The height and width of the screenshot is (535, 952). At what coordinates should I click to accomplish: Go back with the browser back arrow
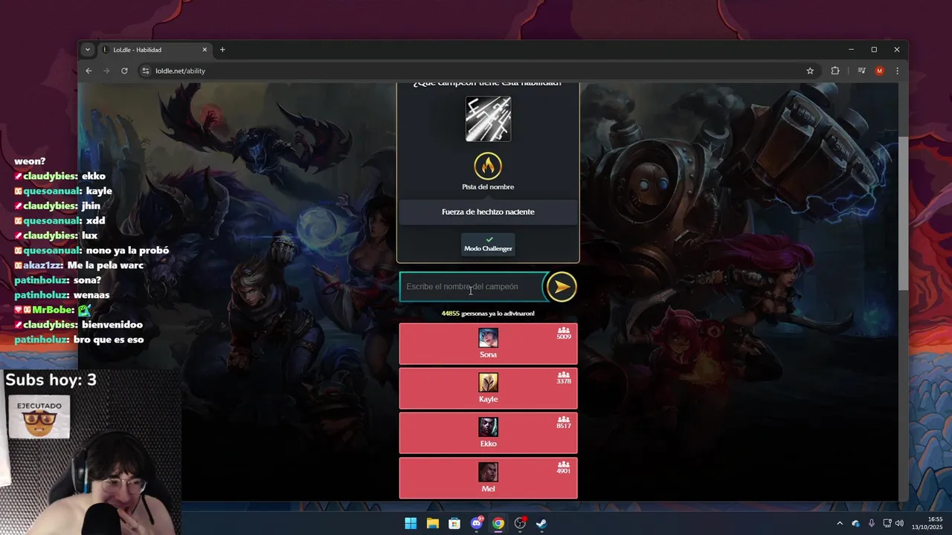coord(89,71)
